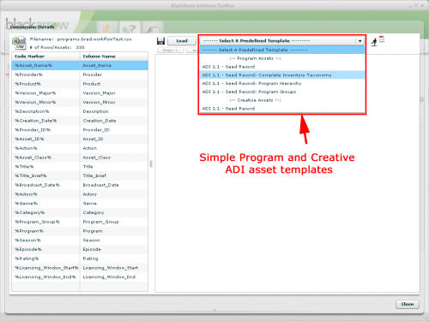Click the Load button
The height and width of the screenshot is (321, 429).
[x=182, y=41]
